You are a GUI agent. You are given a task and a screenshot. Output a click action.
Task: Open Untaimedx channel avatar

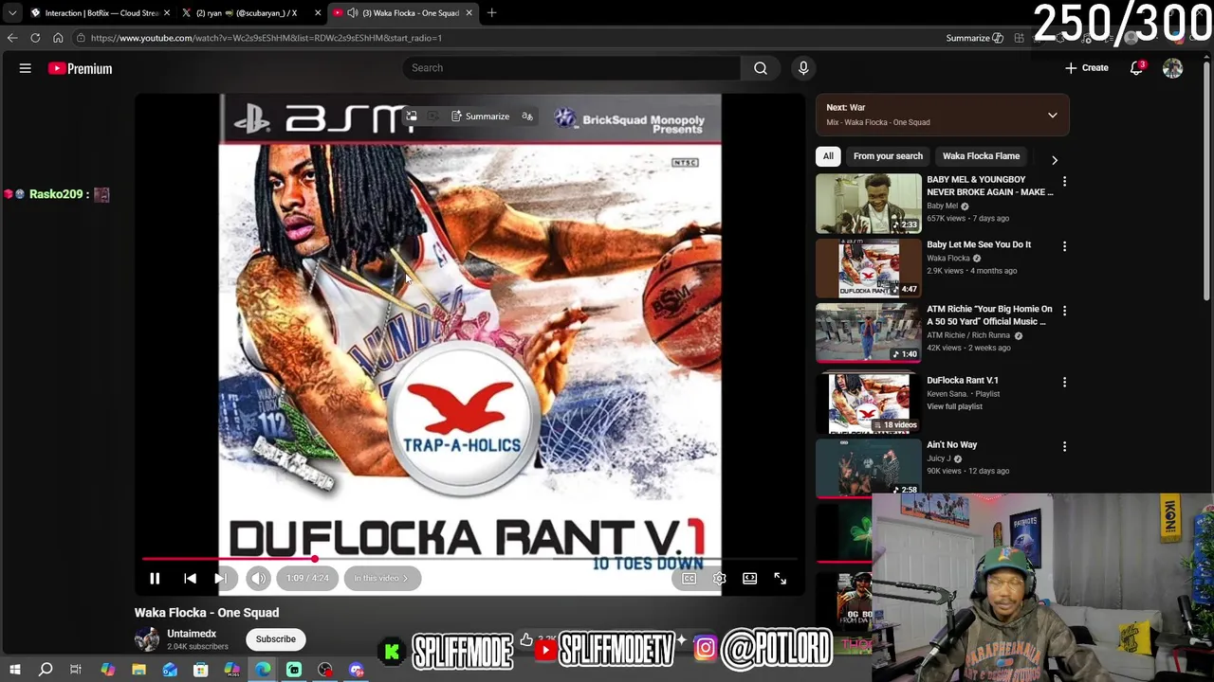(x=148, y=639)
